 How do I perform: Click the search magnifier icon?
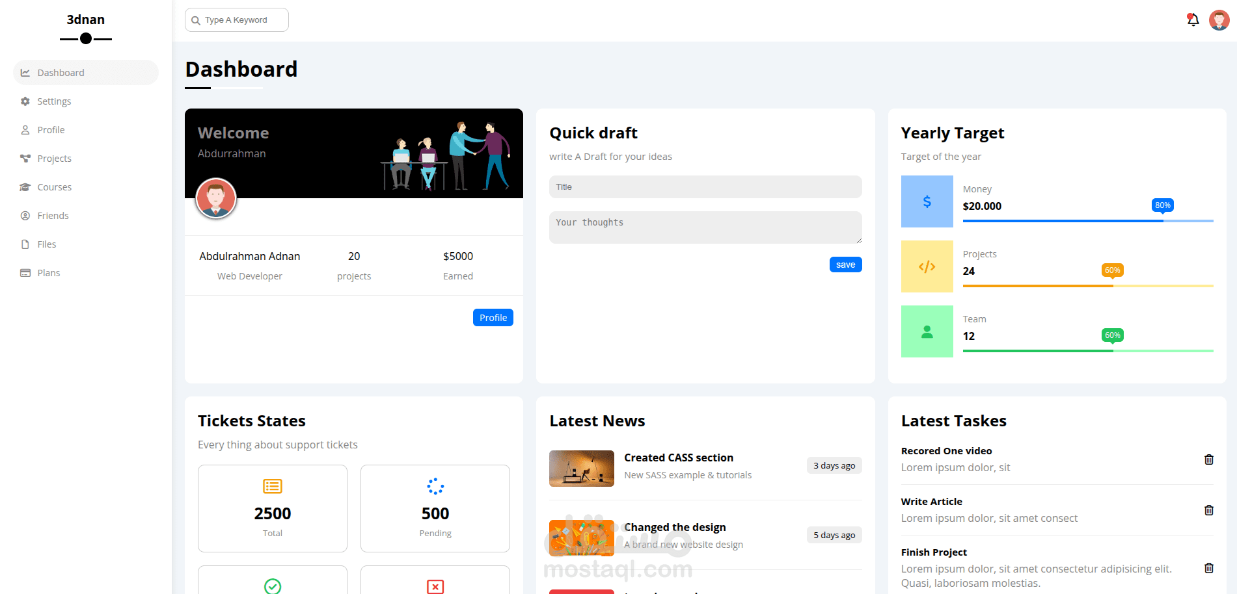coord(195,21)
